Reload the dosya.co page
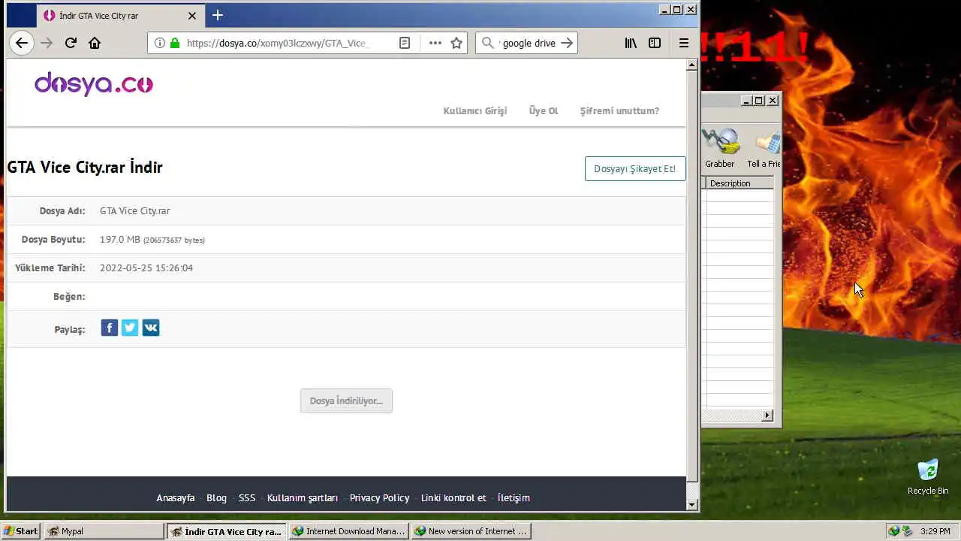The image size is (961, 541). point(71,43)
